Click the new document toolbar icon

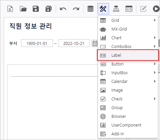click(10, 9)
